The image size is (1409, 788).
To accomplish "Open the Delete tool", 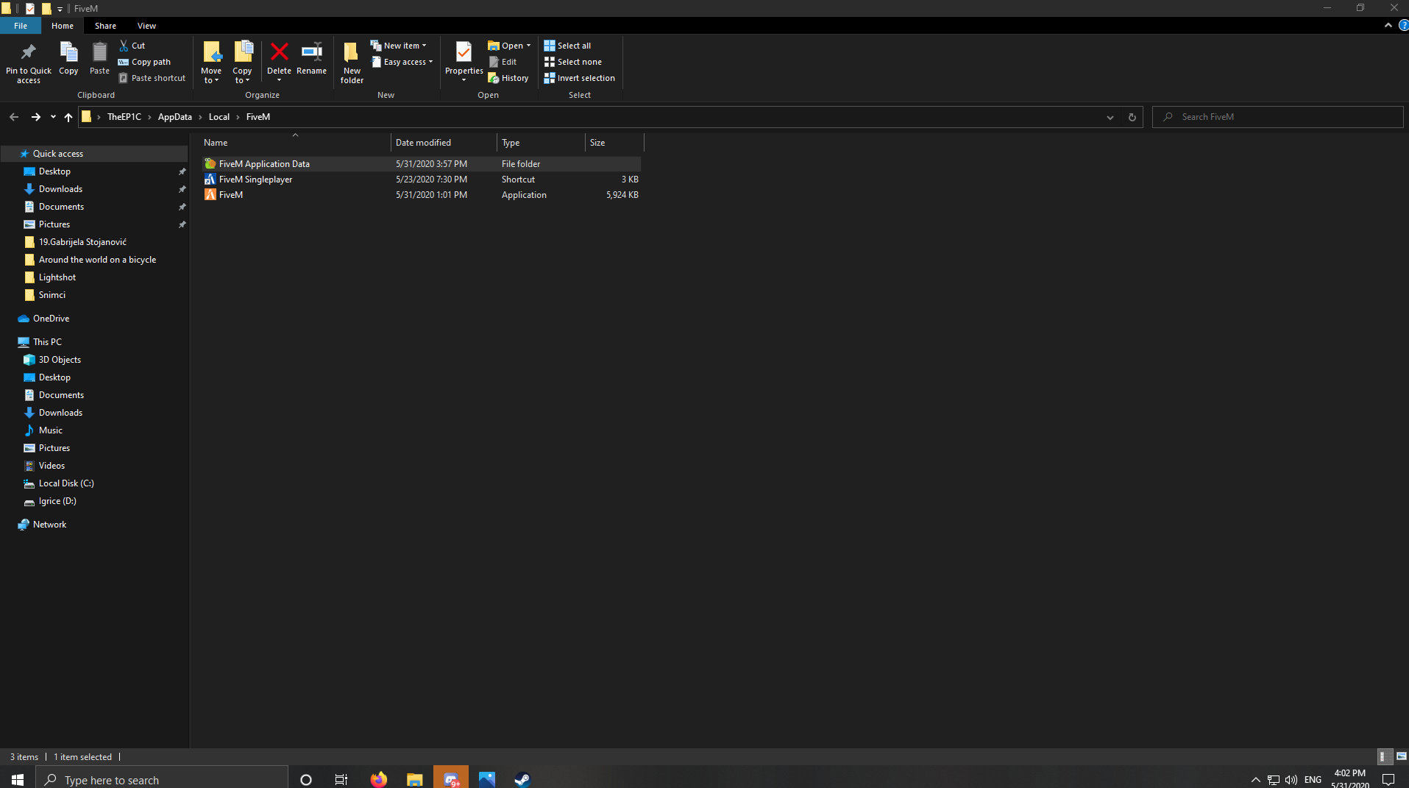I will [x=280, y=60].
